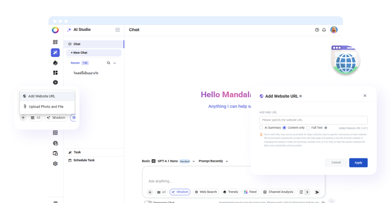The image size is (391, 203).
Task: Click the plus button inside chat input box
Action: coord(150,192)
